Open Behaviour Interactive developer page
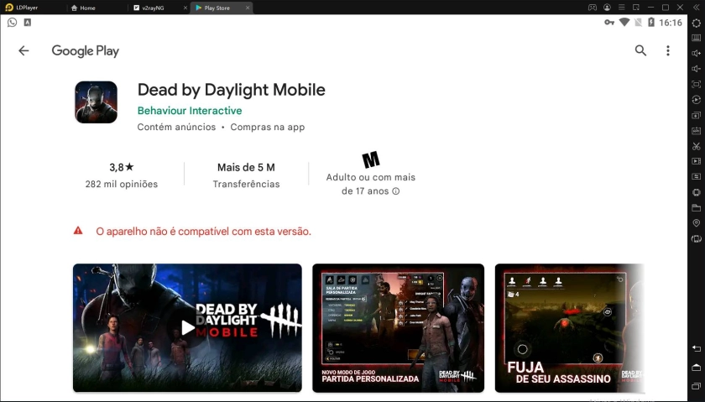705x402 pixels. [x=190, y=111]
